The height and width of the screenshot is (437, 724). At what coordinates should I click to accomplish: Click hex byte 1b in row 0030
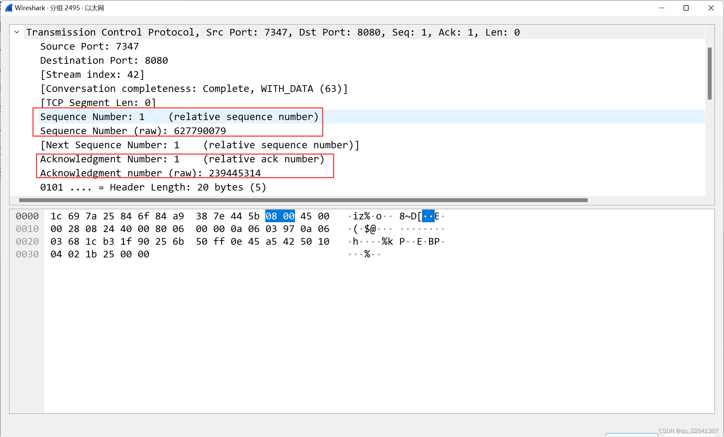click(x=91, y=254)
